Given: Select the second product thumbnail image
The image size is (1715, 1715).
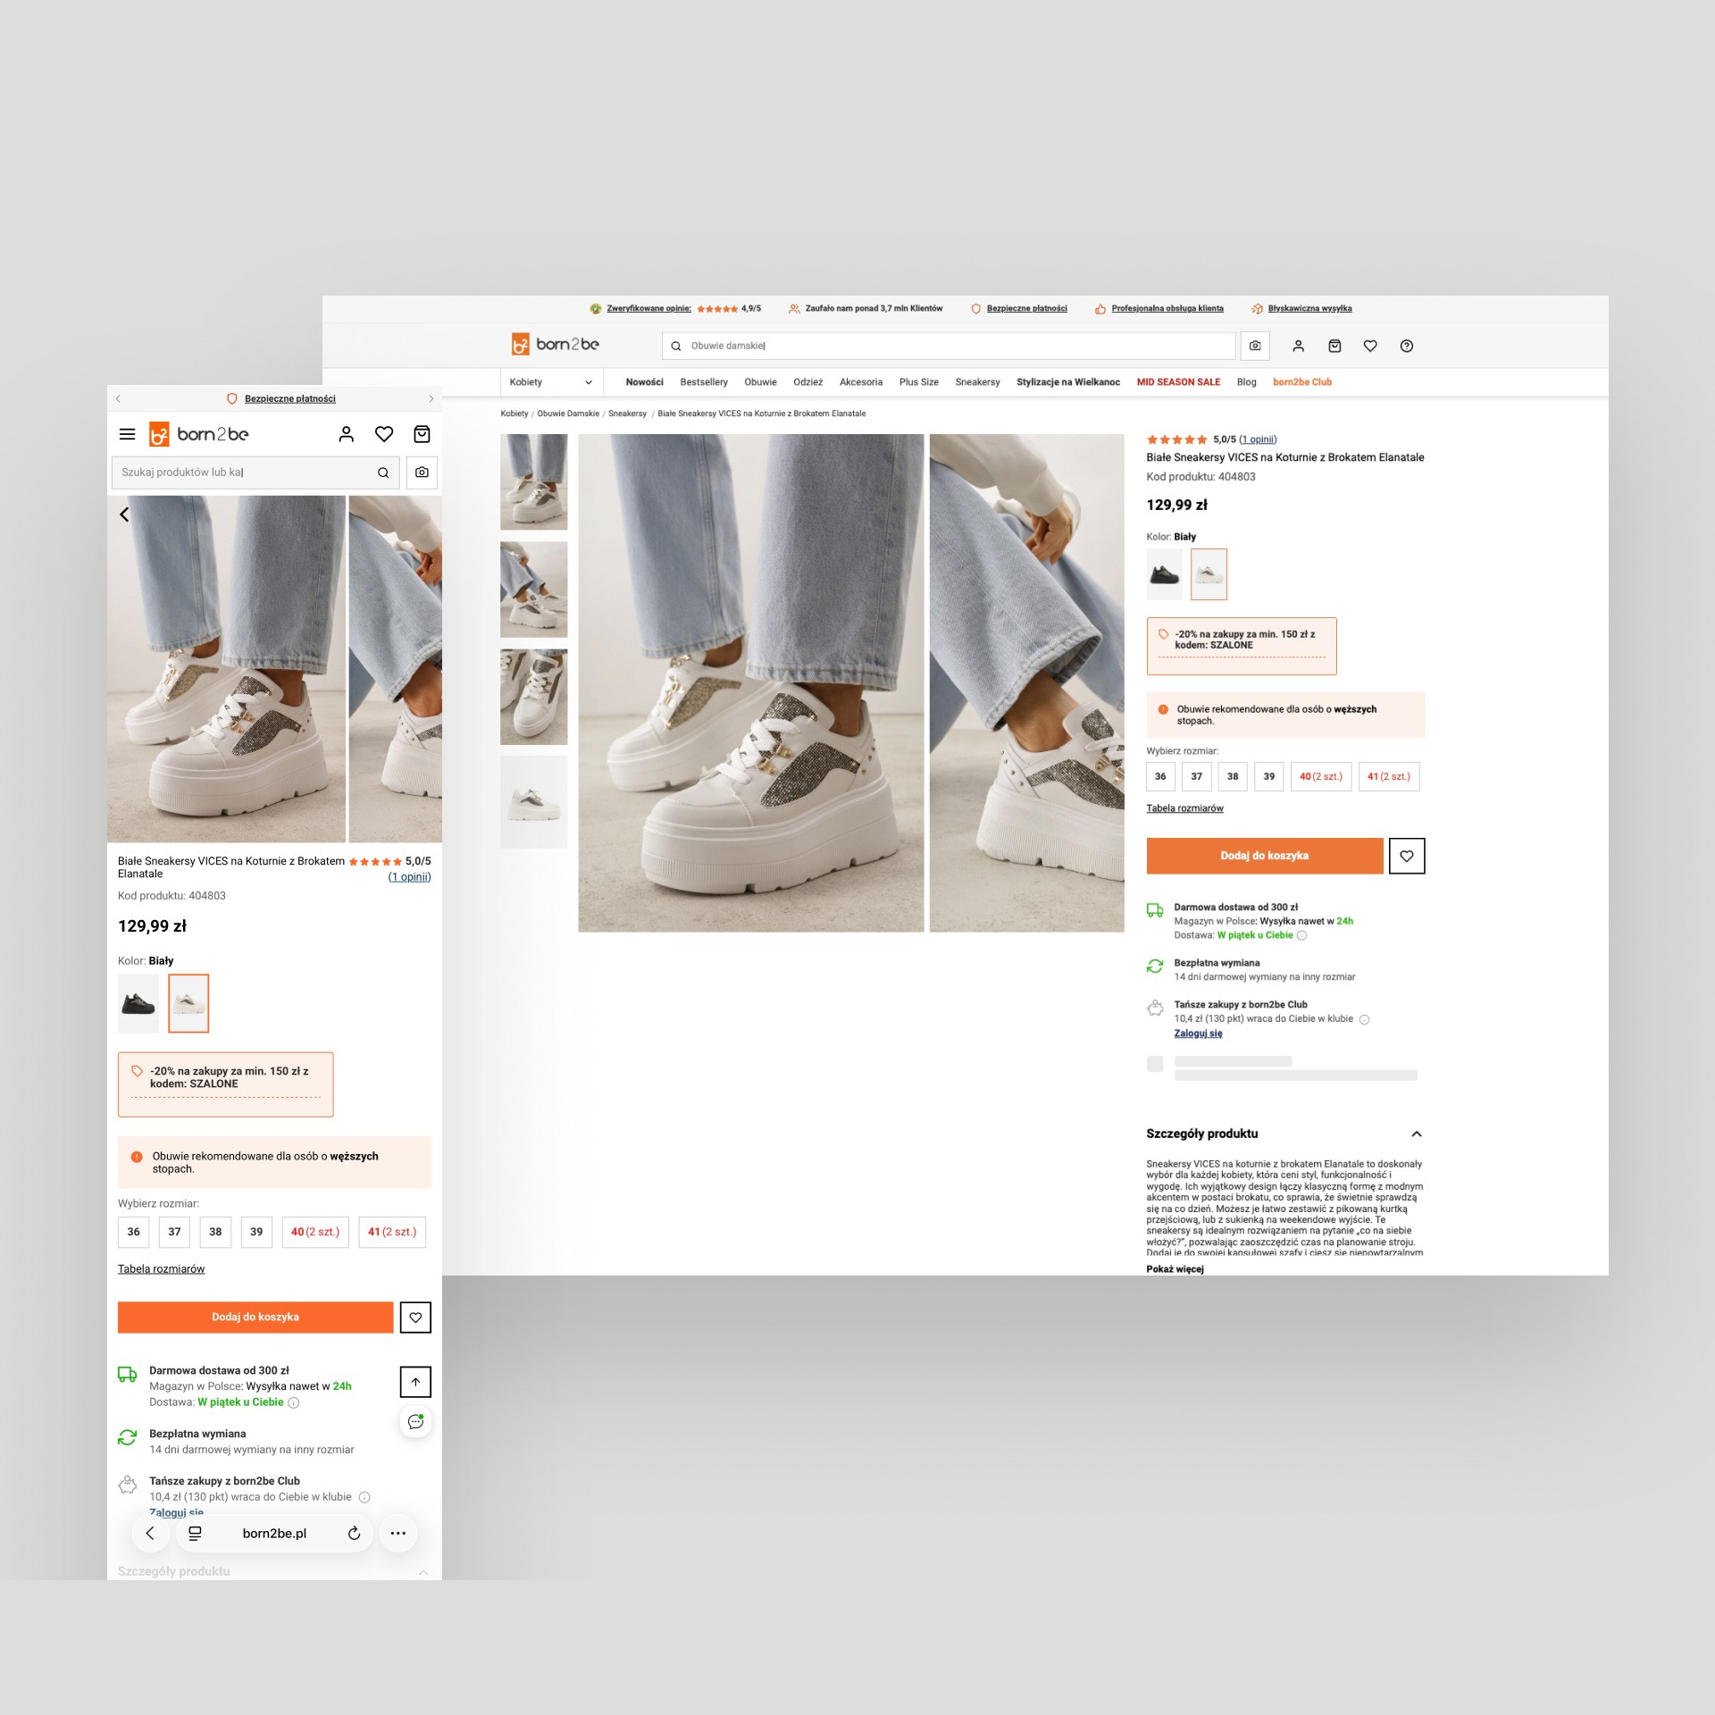Looking at the screenshot, I should pyautogui.click(x=533, y=590).
